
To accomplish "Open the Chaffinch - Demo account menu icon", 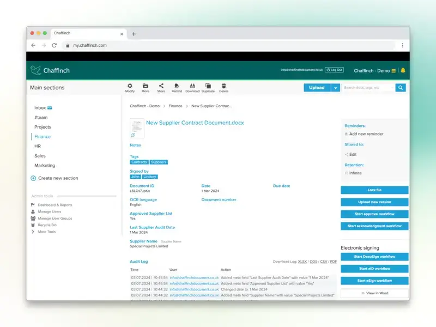I will click(393, 71).
